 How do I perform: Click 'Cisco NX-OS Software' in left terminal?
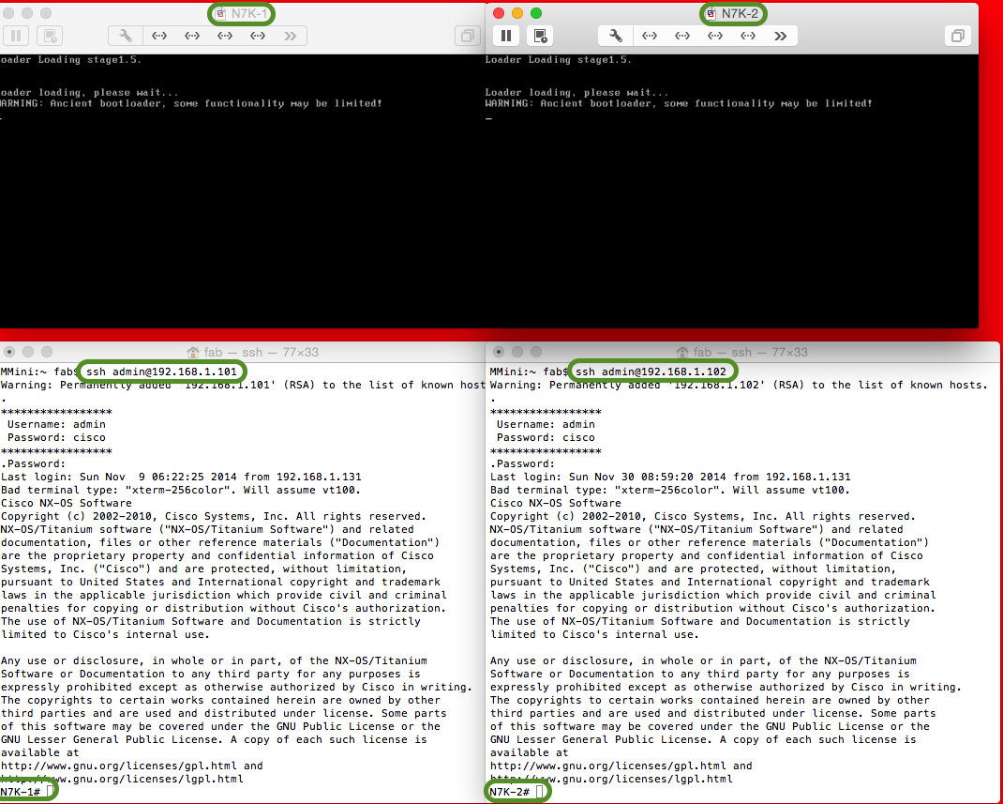[66, 503]
